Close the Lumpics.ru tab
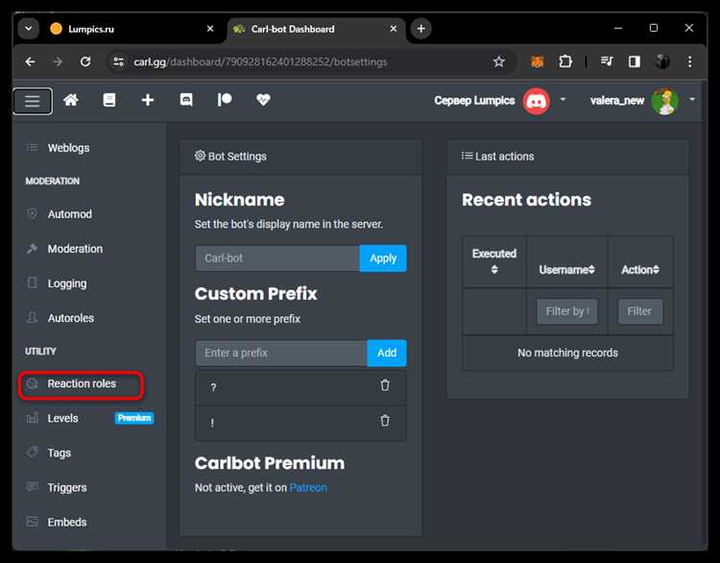 [x=210, y=29]
